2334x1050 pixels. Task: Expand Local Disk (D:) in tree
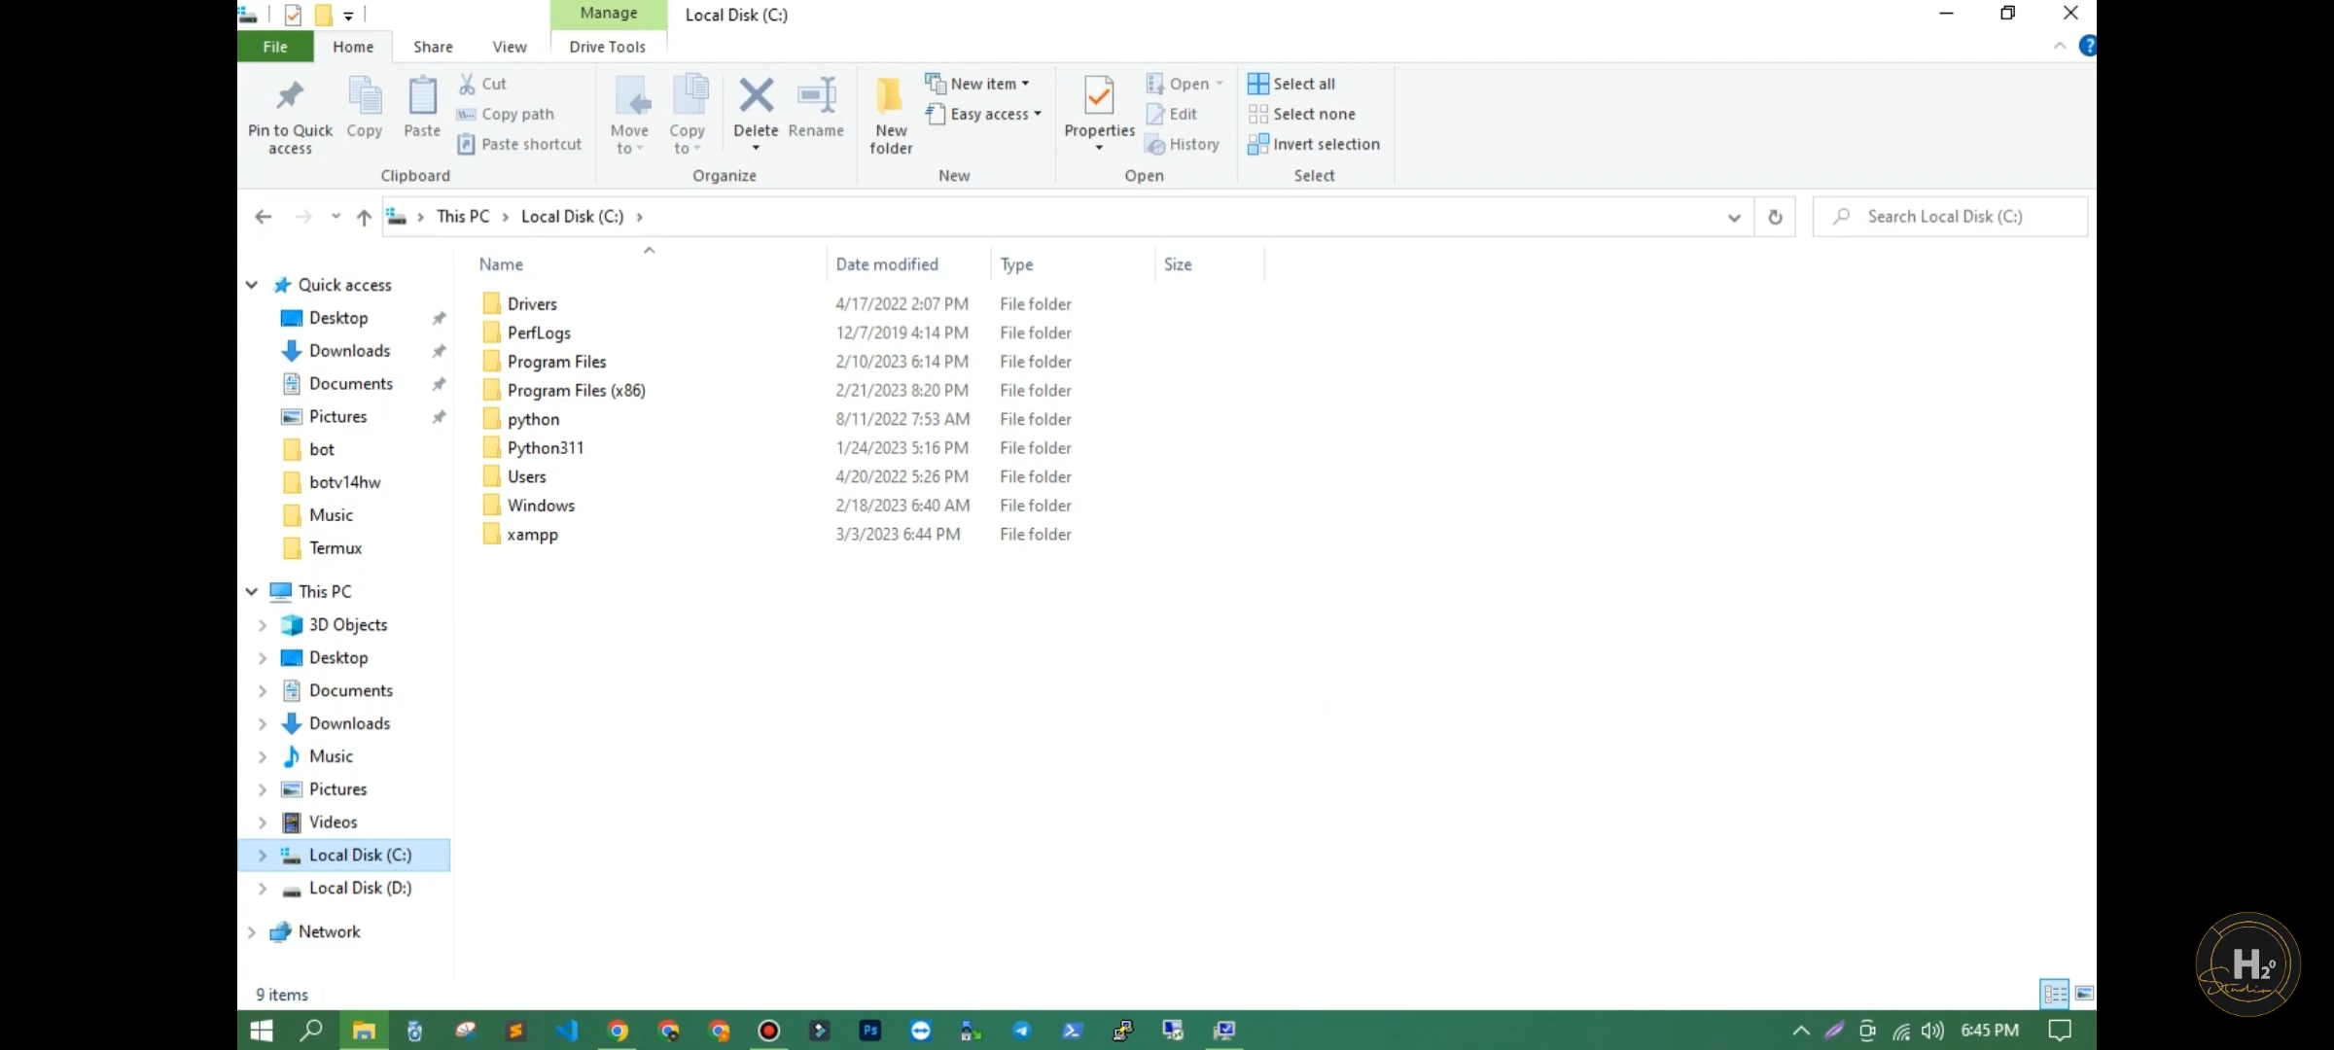pos(263,889)
